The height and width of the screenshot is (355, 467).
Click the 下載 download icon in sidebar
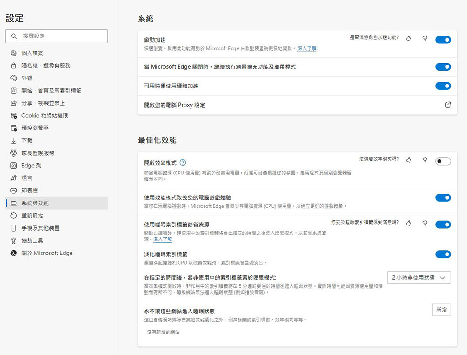tap(14, 140)
